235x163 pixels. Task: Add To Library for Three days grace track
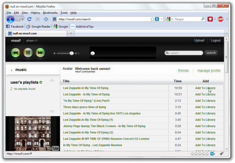click(205, 107)
